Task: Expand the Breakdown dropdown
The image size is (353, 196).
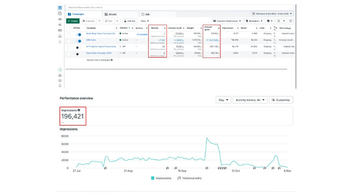Action: (x=254, y=21)
